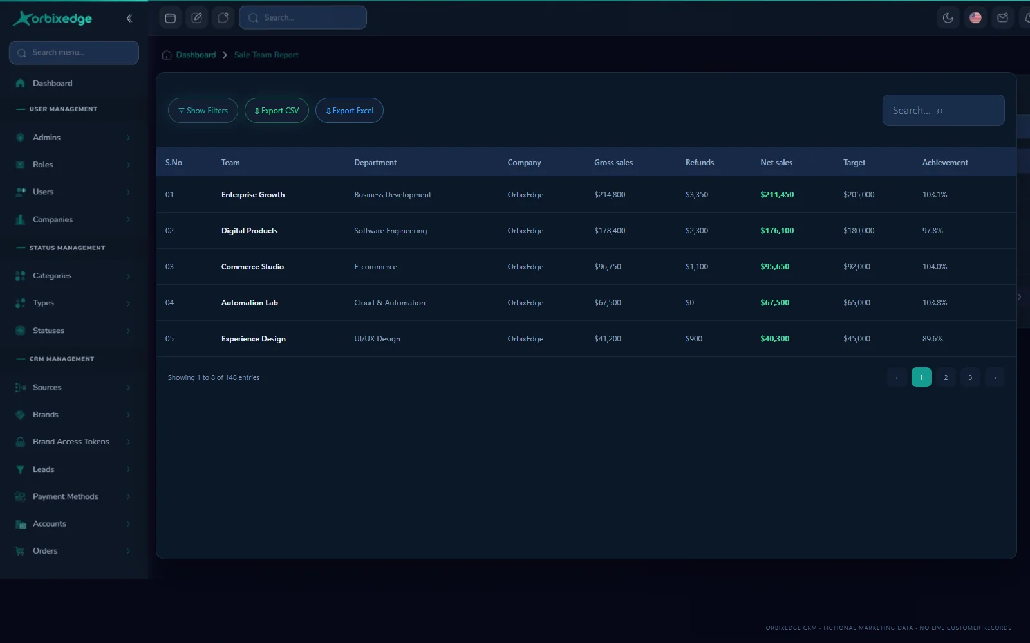Click the Statuses icon in sidebar
The image size is (1030, 643).
[20, 331]
